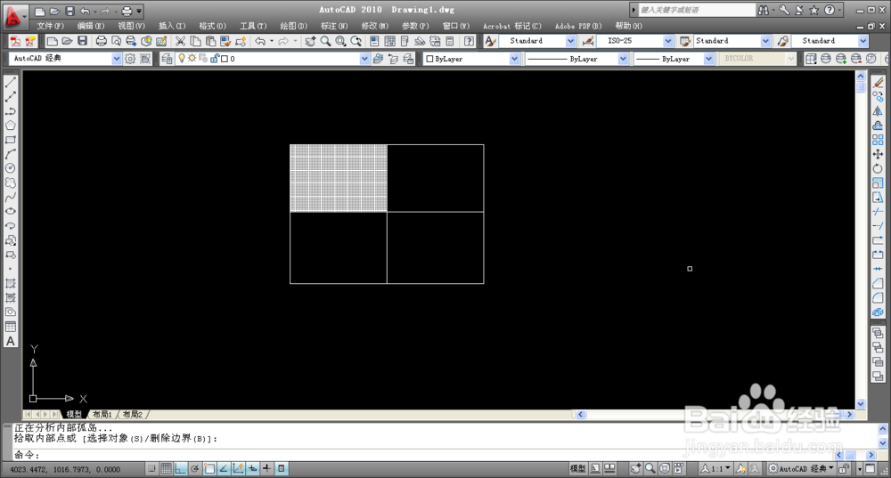The image size is (891, 478).
Task: Click the Cut scissors icon
Action: tap(180, 41)
